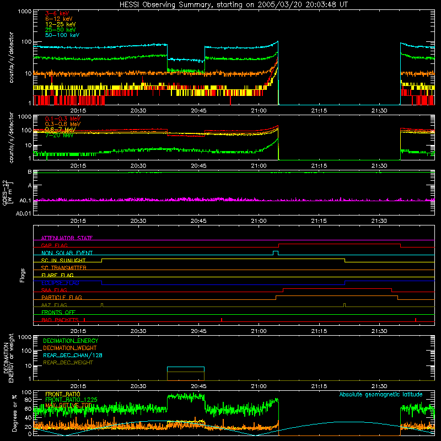Screen dimensions: 441x441
Task: Select the cyan 50-100 keV legend label
Action: coord(62,35)
